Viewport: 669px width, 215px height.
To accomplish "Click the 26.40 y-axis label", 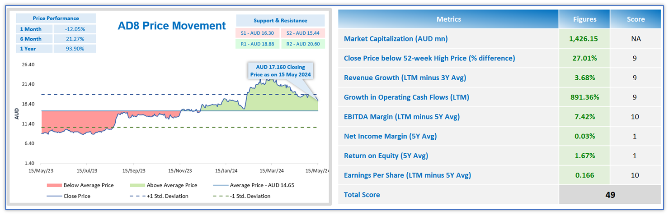I will click(28, 64).
